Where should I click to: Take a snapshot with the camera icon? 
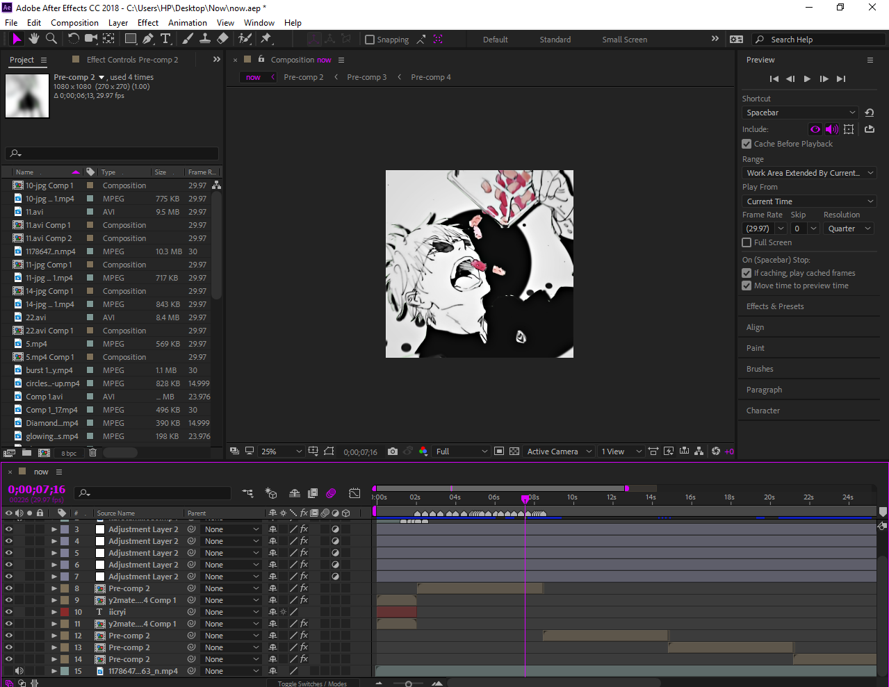[x=393, y=452]
